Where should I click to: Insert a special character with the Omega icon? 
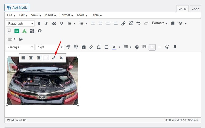[x=99, y=47]
